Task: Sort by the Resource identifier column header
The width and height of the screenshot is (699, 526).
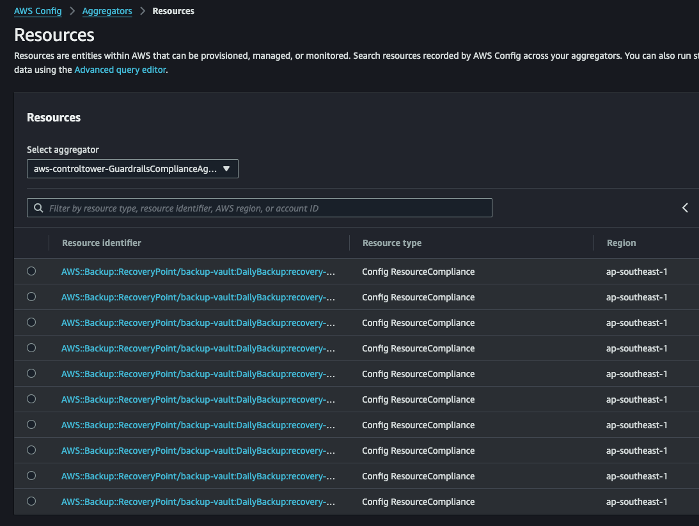Action: [x=102, y=243]
